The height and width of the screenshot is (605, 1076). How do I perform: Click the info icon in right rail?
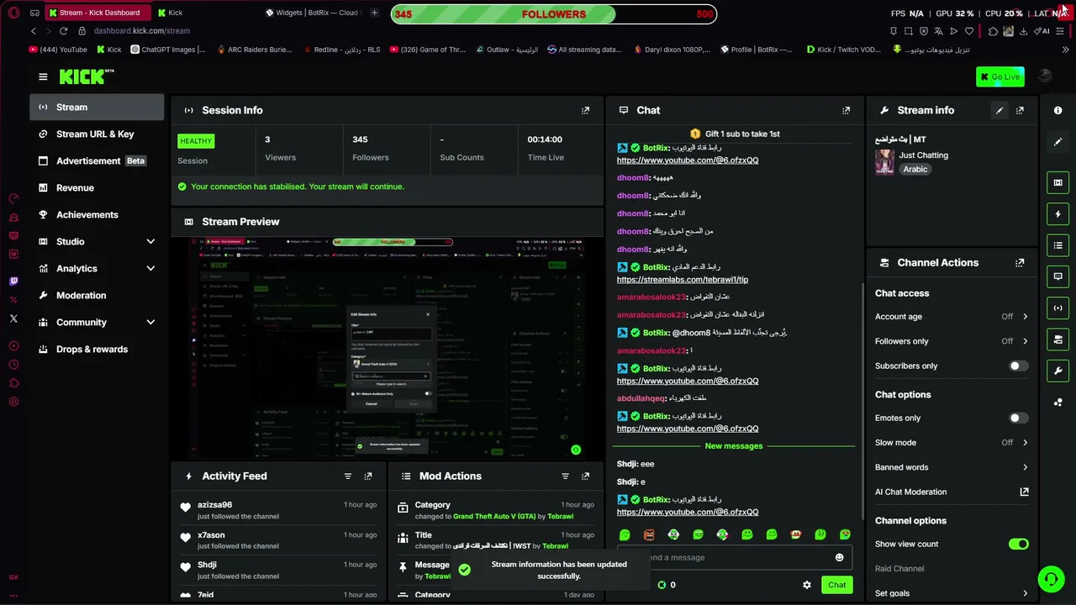1058,110
